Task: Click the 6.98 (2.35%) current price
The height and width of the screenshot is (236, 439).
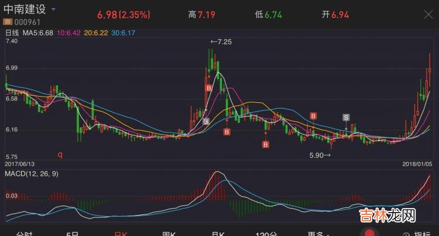Action: click(x=124, y=13)
